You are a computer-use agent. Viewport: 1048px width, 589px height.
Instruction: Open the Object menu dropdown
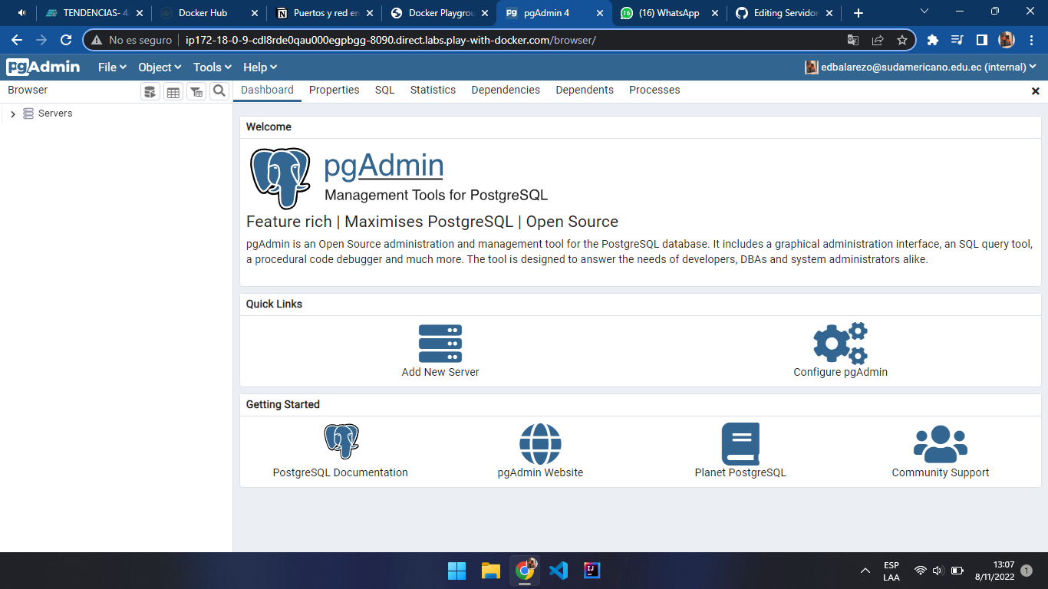tap(160, 67)
